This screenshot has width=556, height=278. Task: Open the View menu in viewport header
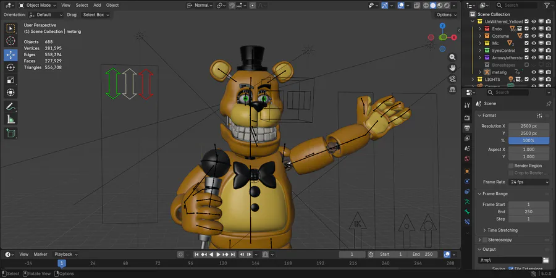65,6
